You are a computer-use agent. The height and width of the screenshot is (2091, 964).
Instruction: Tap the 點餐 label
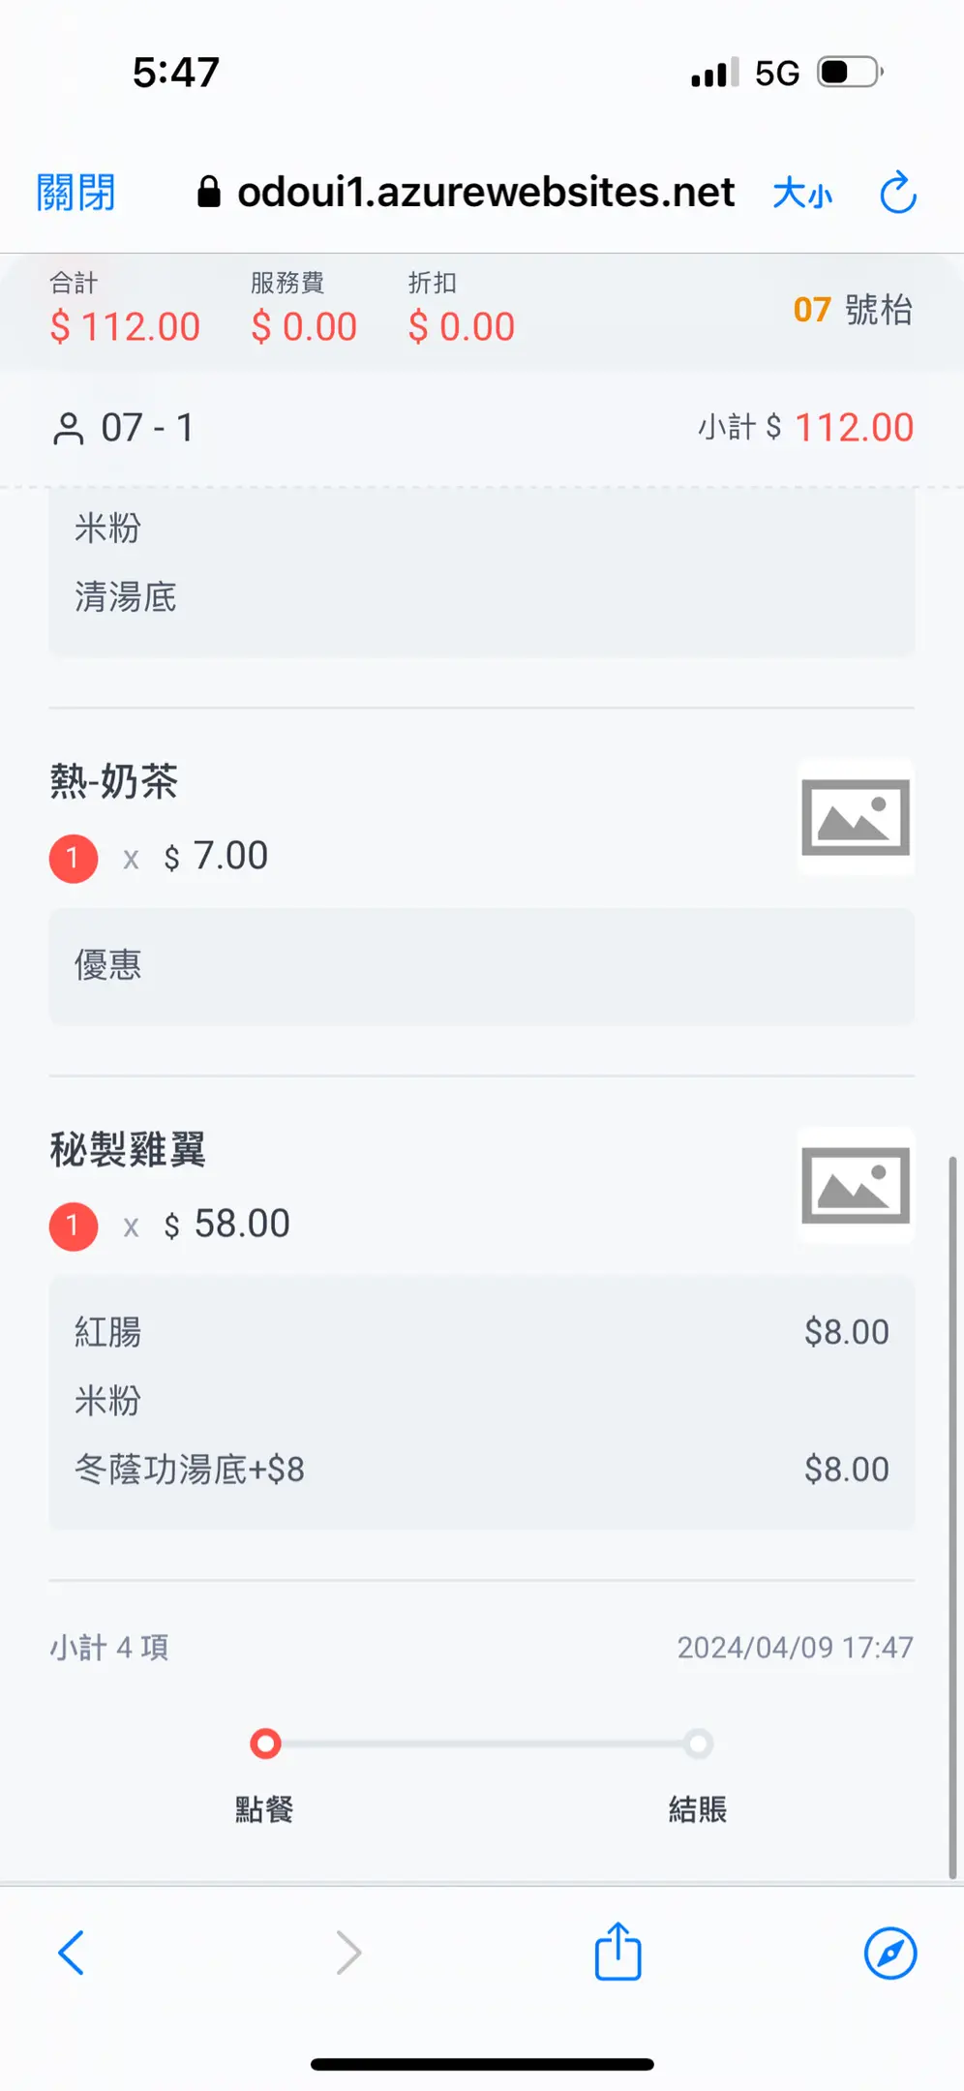pyautogui.click(x=264, y=1808)
